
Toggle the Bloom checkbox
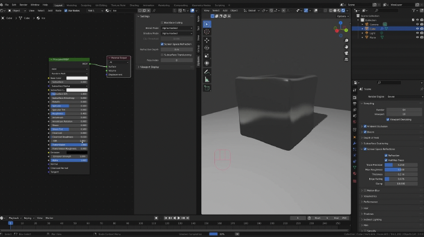(x=366, y=132)
